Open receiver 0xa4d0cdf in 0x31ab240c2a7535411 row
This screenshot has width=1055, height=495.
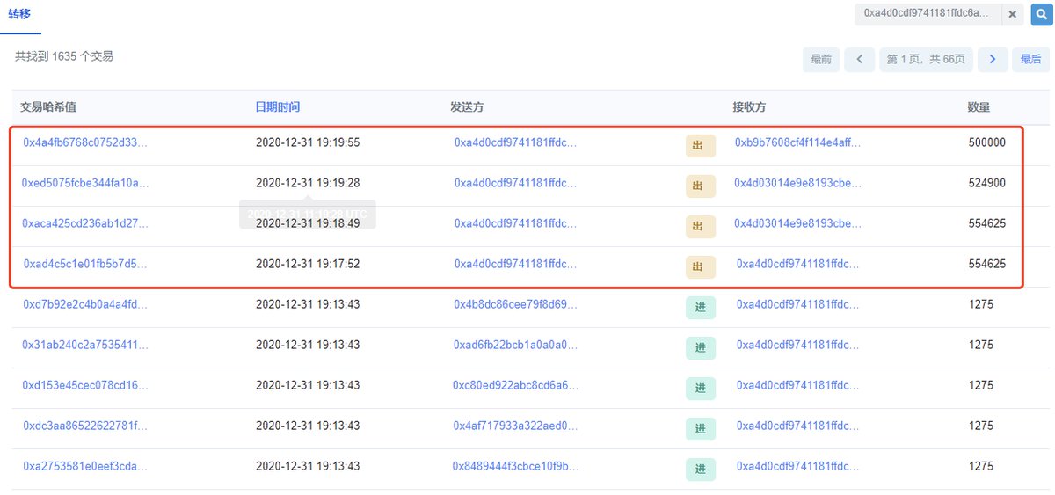tap(798, 345)
